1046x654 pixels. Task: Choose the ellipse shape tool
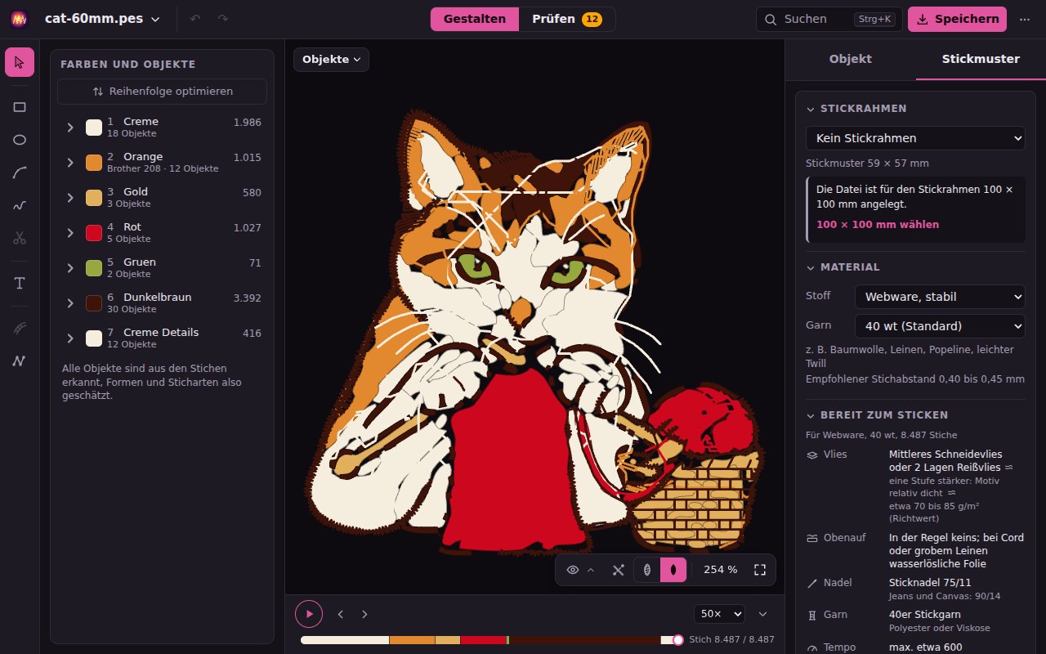(20, 140)
